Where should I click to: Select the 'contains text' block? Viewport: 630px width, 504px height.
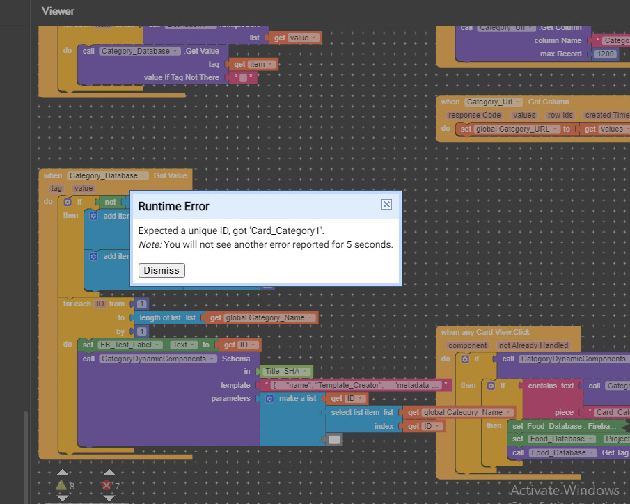pyautogui.click(x=551, y=386)
